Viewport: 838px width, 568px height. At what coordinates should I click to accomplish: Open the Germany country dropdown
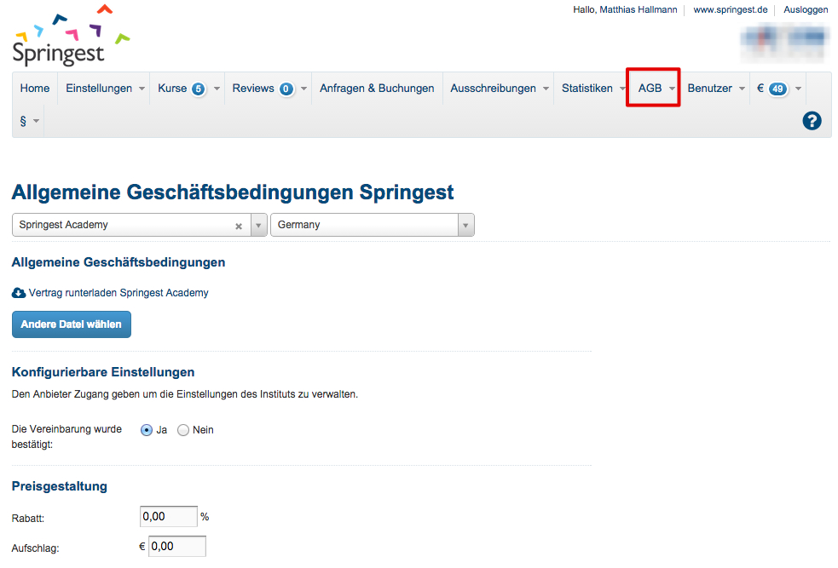(373, 226)
